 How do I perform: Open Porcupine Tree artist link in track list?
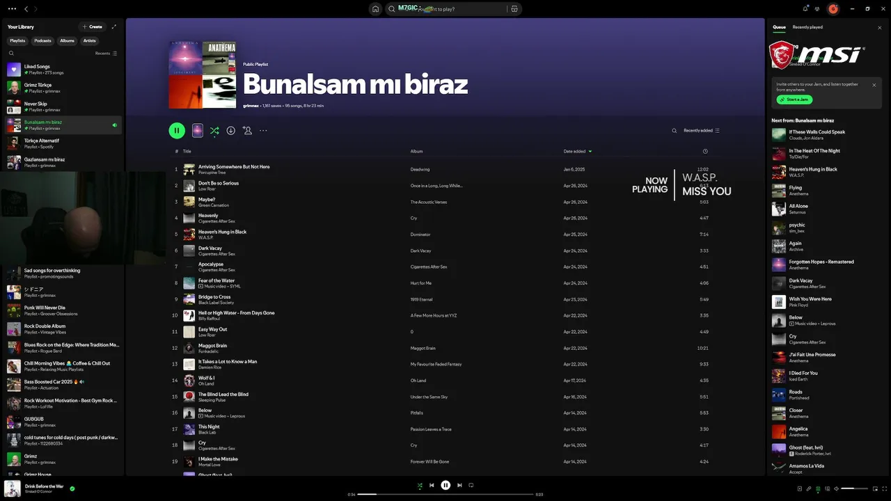212,173
